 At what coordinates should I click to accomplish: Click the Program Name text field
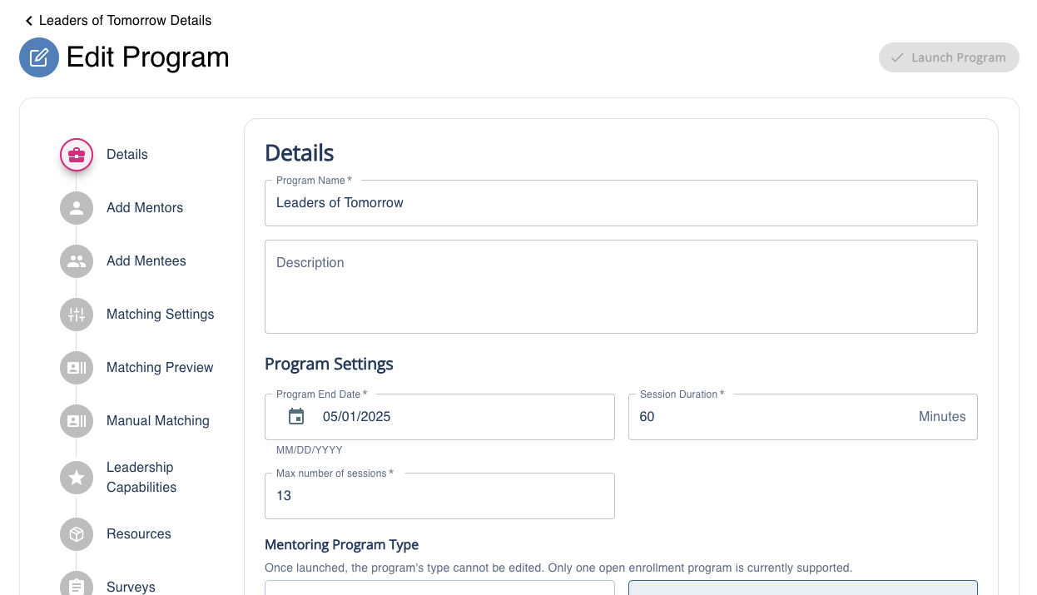[620, 203]
